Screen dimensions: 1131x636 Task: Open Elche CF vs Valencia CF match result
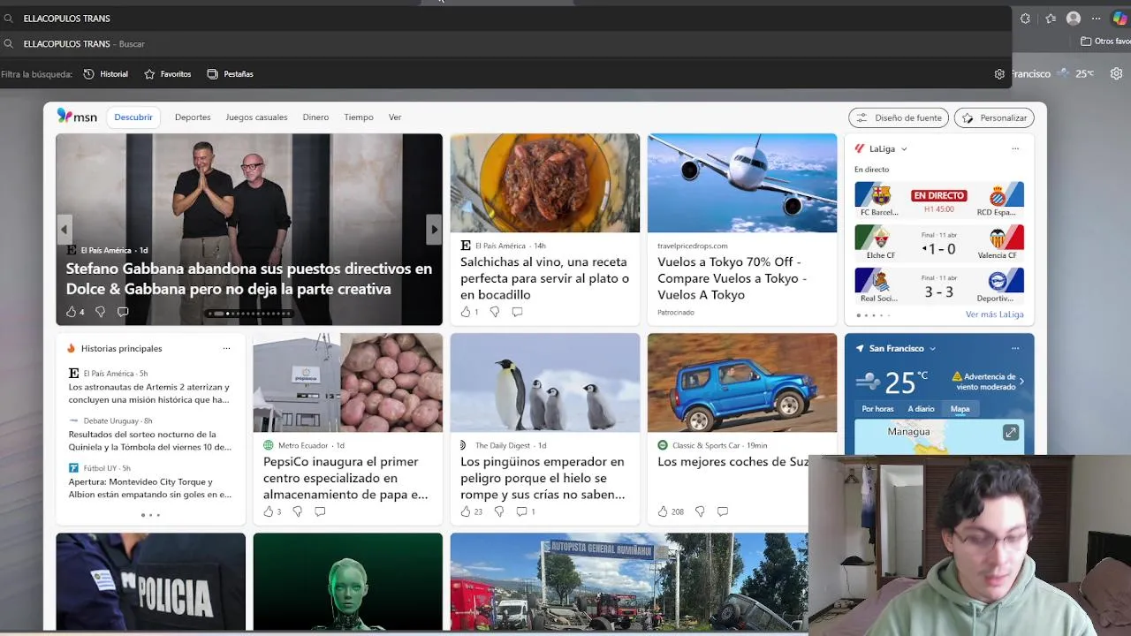[x=938, y=243]
